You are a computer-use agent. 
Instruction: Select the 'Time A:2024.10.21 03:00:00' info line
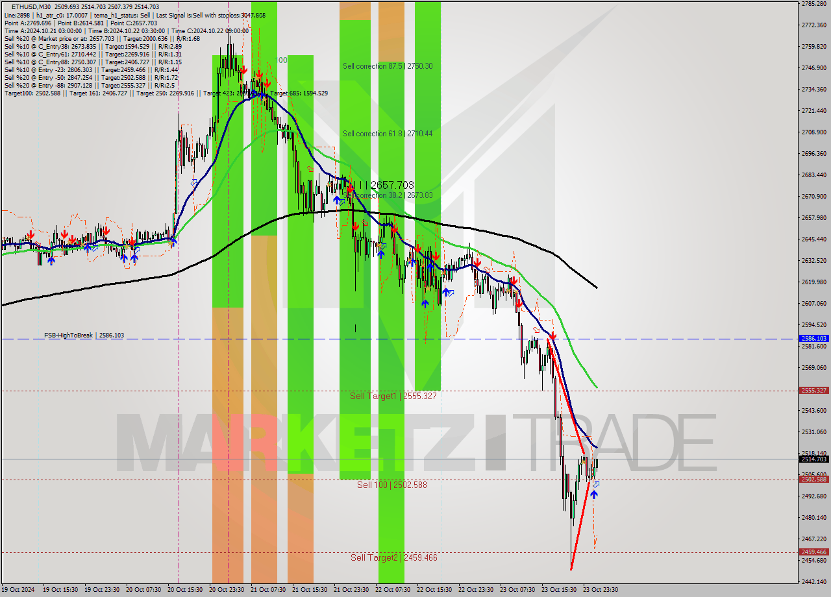click(x=127, y=30)
